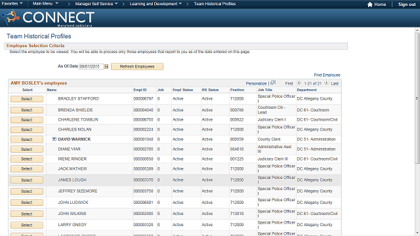Sort by Department column header
The height and width of the screenshot is (236, 420).
pyautogui.click(x=306, y=90)
